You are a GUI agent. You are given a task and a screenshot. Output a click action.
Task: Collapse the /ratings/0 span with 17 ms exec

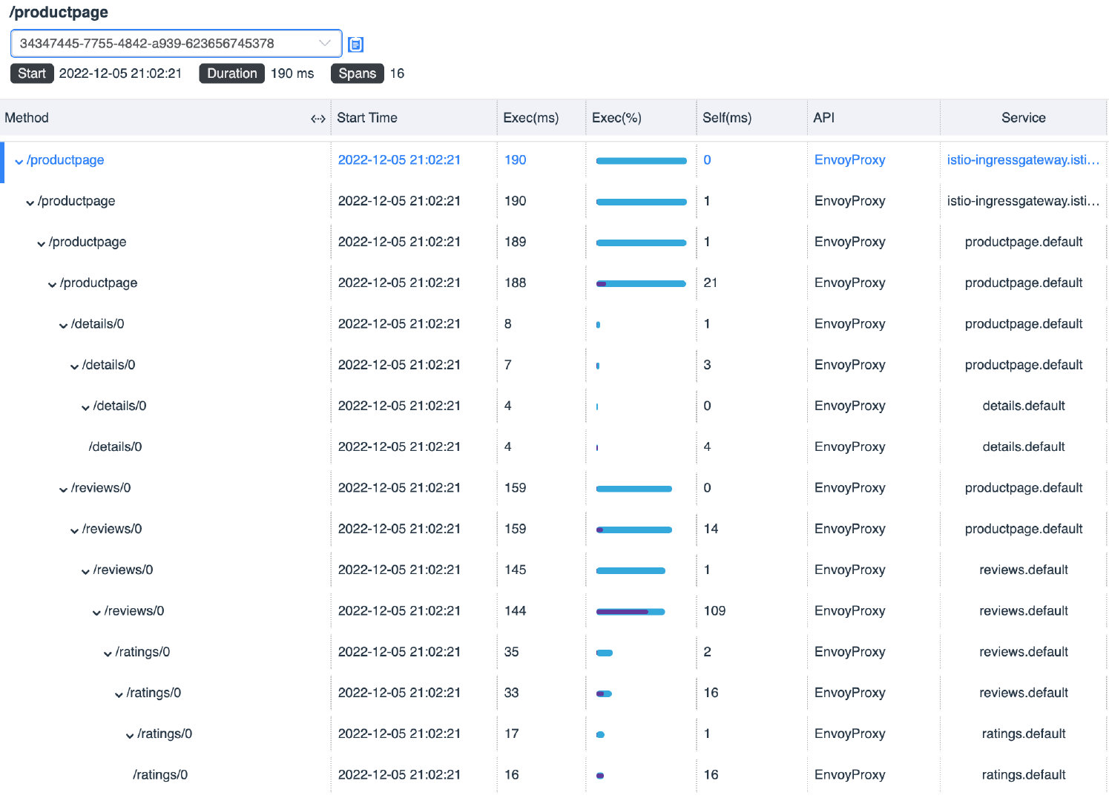pyautogui.click(x=131, y=736)
